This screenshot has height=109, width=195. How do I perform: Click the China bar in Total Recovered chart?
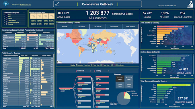point(174,85)
